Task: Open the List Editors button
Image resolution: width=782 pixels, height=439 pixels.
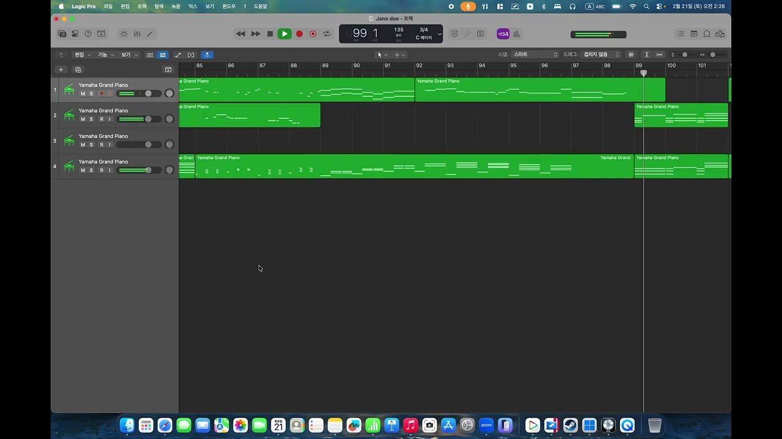Action: [x=681, y=34]
